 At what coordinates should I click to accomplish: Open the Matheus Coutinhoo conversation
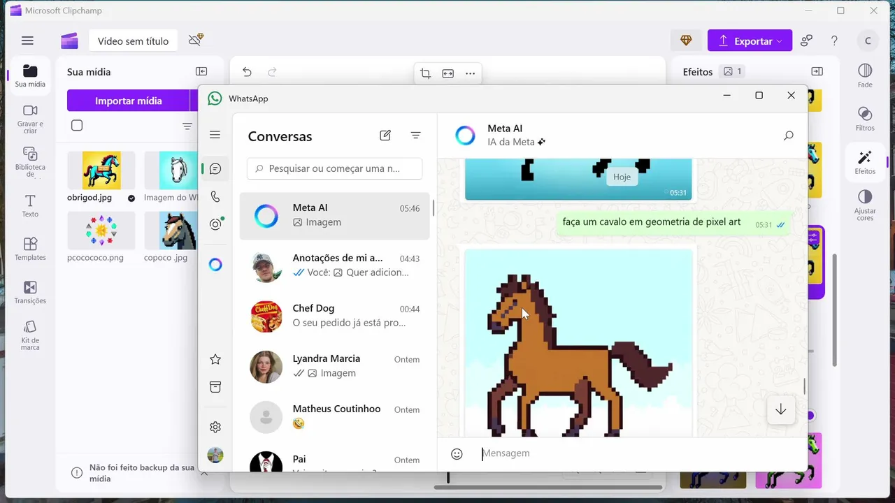click(x=334, y=417)
